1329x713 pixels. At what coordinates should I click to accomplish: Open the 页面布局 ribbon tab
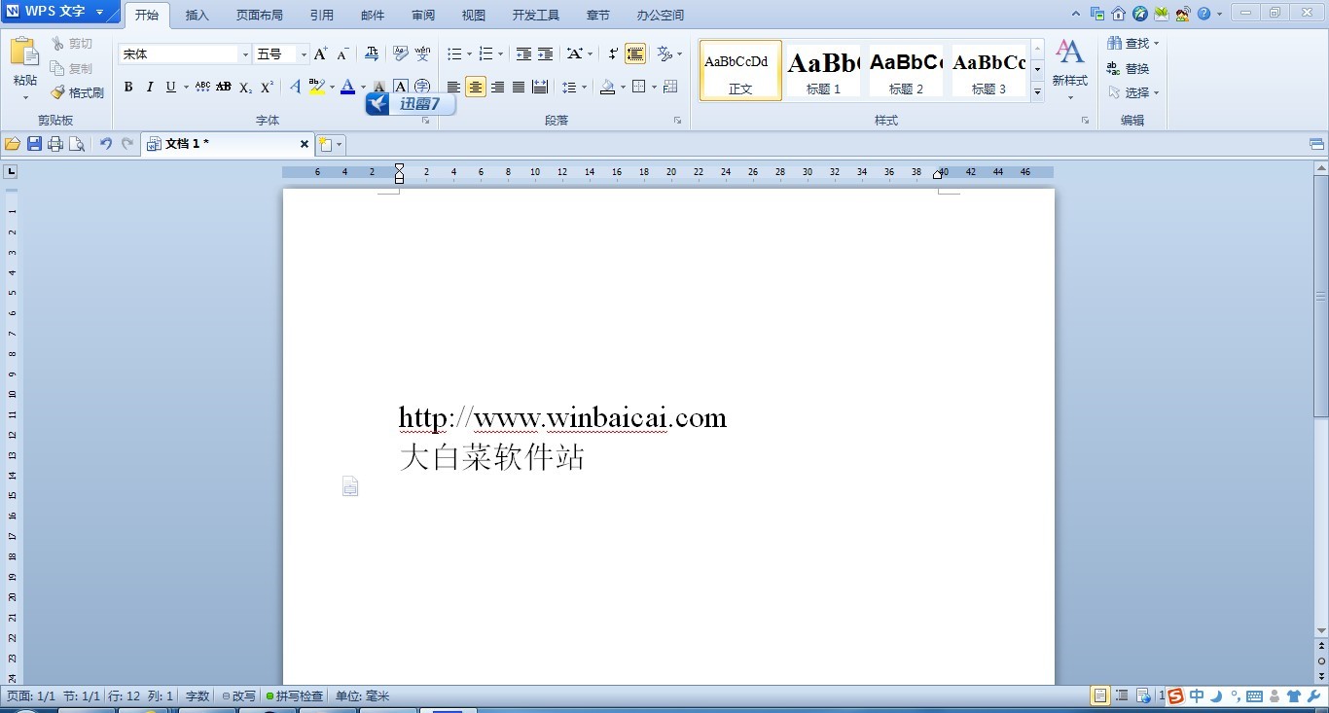[260, 16]
